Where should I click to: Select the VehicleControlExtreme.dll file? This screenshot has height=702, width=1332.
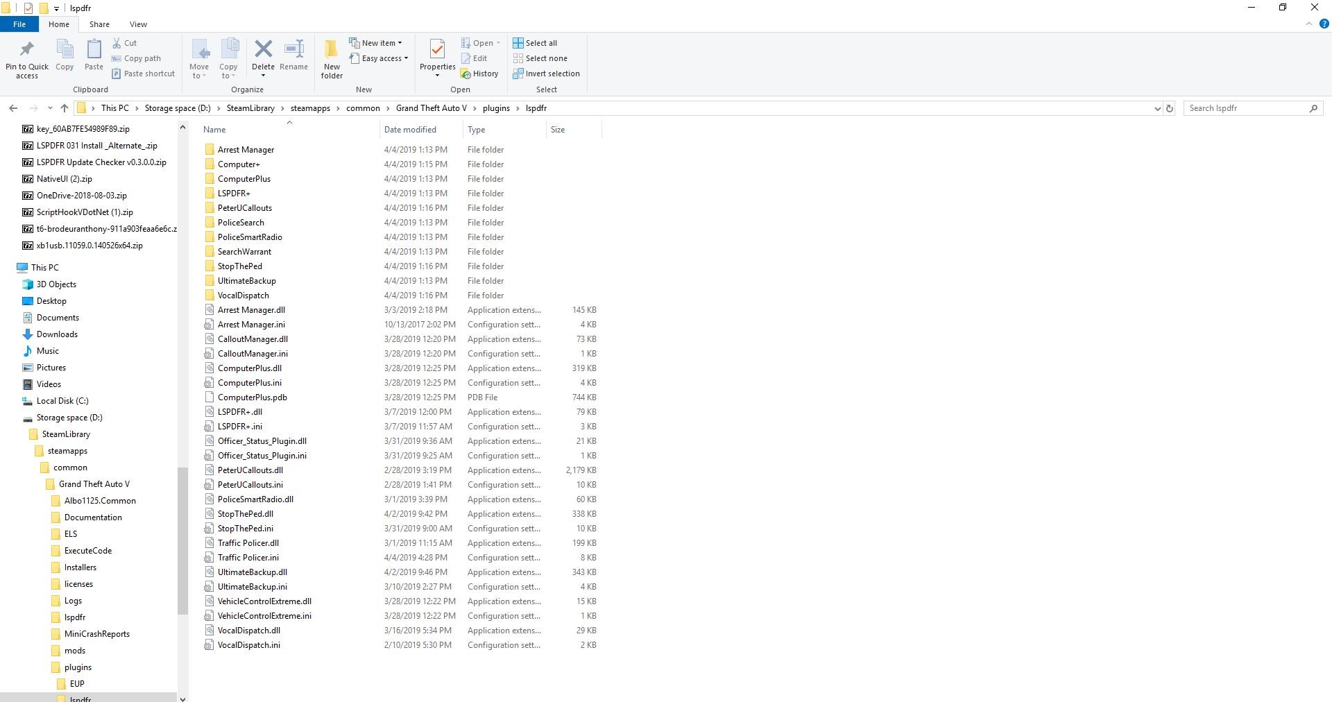coord(264,601)
